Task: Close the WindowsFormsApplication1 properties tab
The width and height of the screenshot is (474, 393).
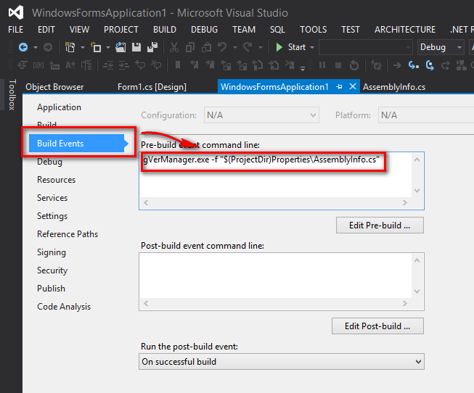Action: (x=353, y=87)
